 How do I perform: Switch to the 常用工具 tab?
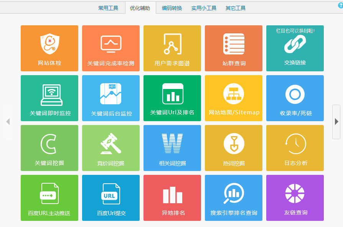108,8
